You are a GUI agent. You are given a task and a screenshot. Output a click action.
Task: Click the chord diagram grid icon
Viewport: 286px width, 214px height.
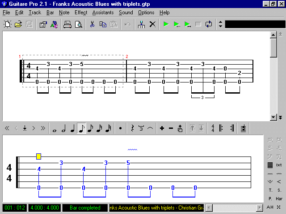tap(270, 165)
